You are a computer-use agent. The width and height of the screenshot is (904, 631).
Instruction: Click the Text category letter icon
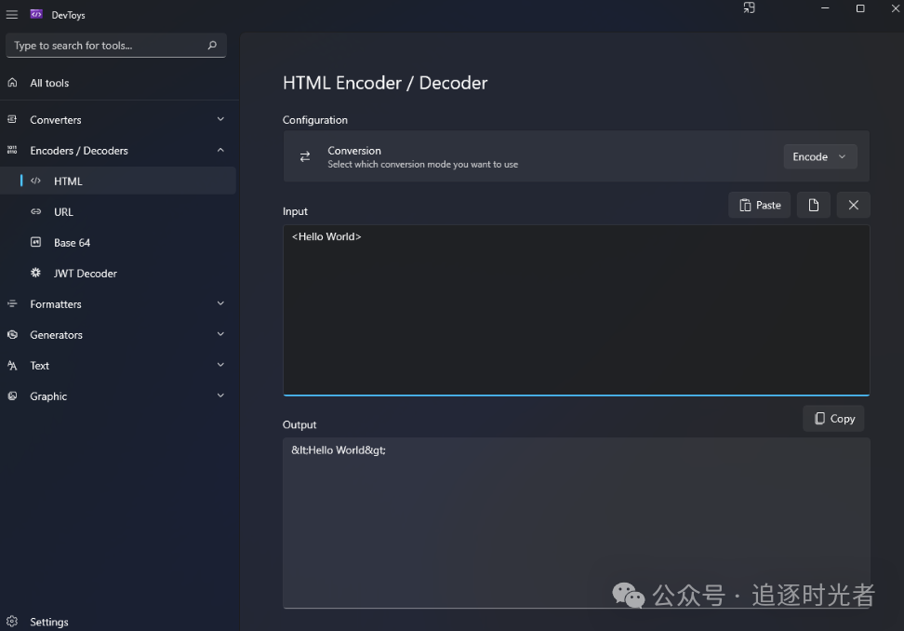pyautogui.click(x=12, y=365)
